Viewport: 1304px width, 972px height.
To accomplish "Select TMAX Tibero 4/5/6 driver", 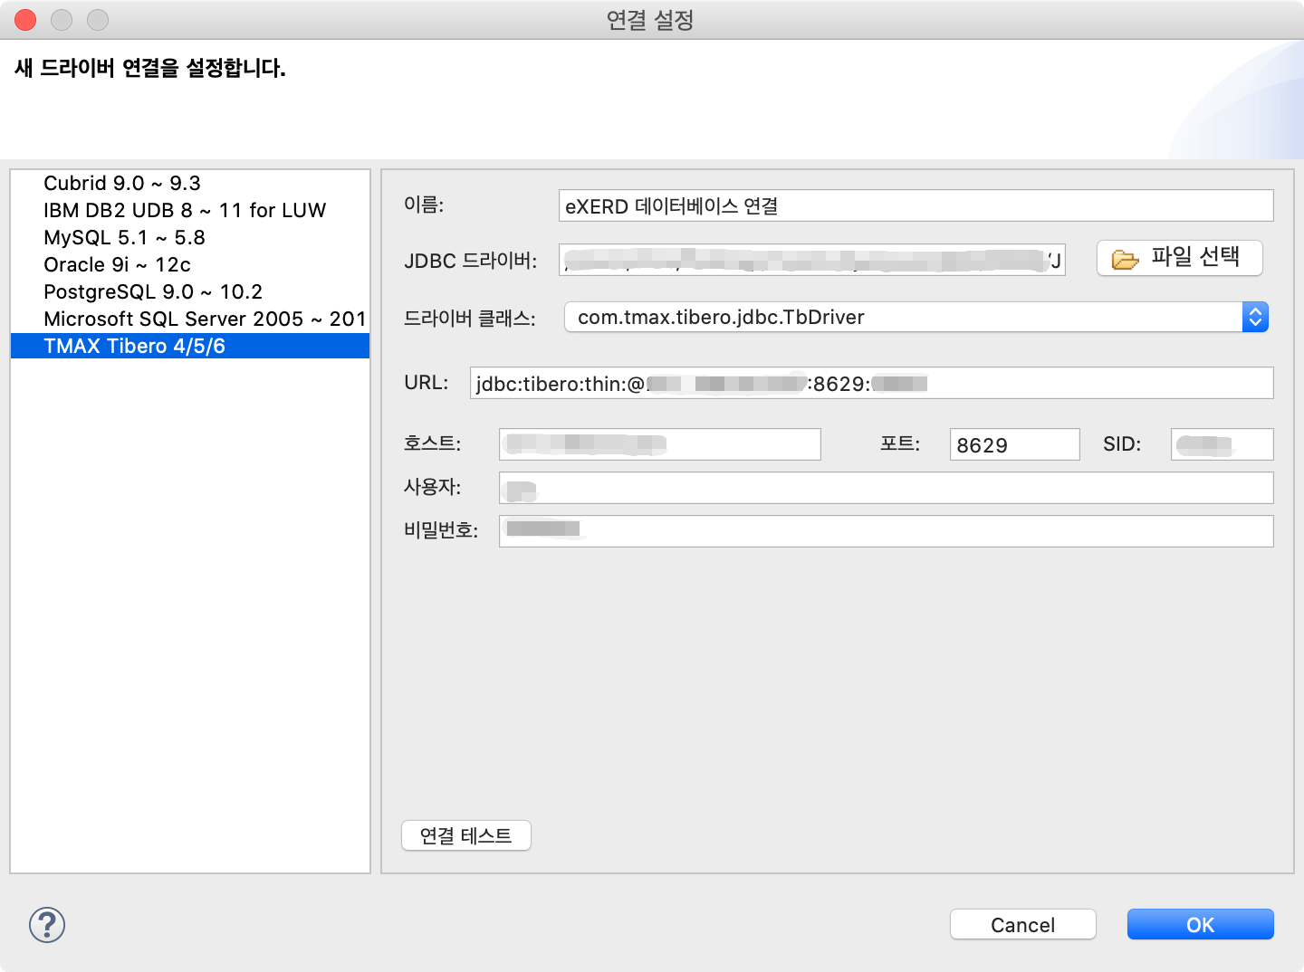I will tap(190, 346).
